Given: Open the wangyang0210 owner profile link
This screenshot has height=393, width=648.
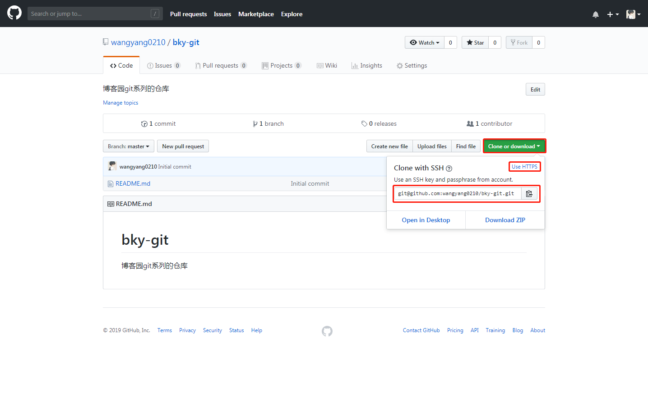Looking at the screenshot, I should point(138,42).
